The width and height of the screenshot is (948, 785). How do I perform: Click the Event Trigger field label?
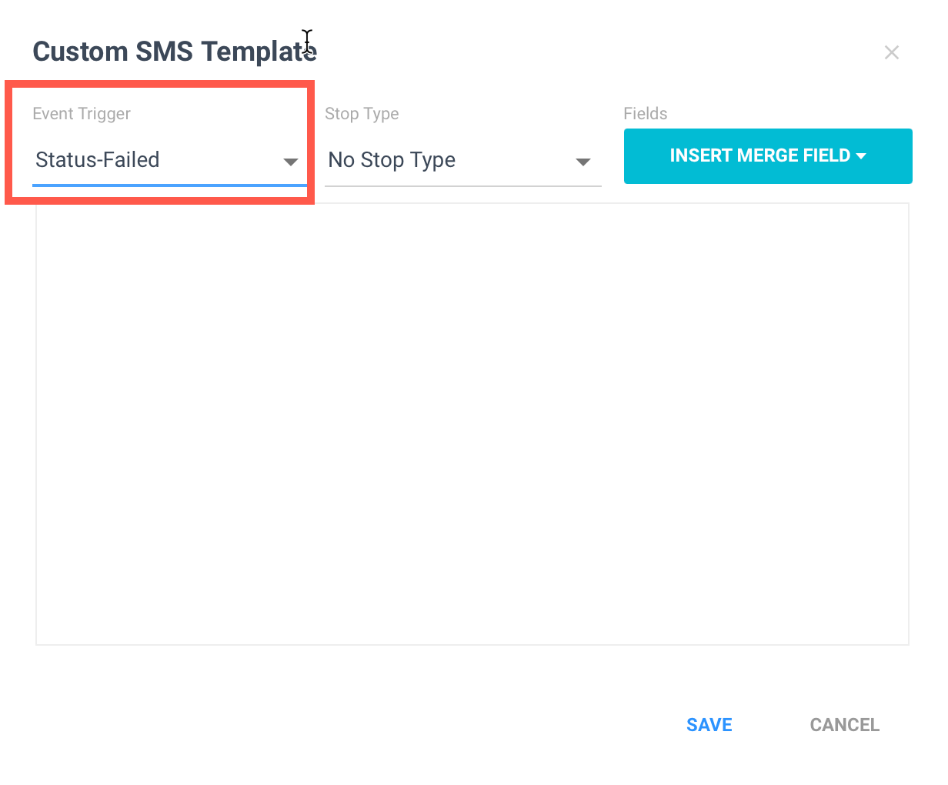(x=82, y=114)
